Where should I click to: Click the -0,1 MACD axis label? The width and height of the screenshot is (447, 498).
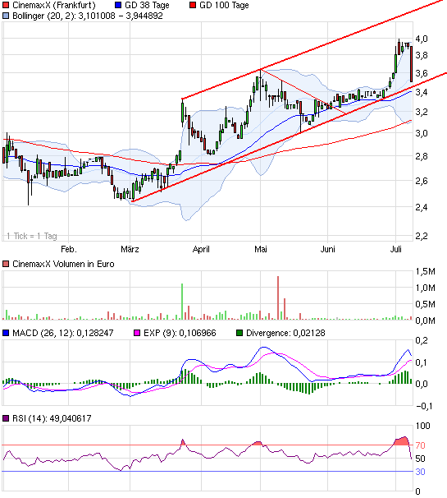(424, 406)
